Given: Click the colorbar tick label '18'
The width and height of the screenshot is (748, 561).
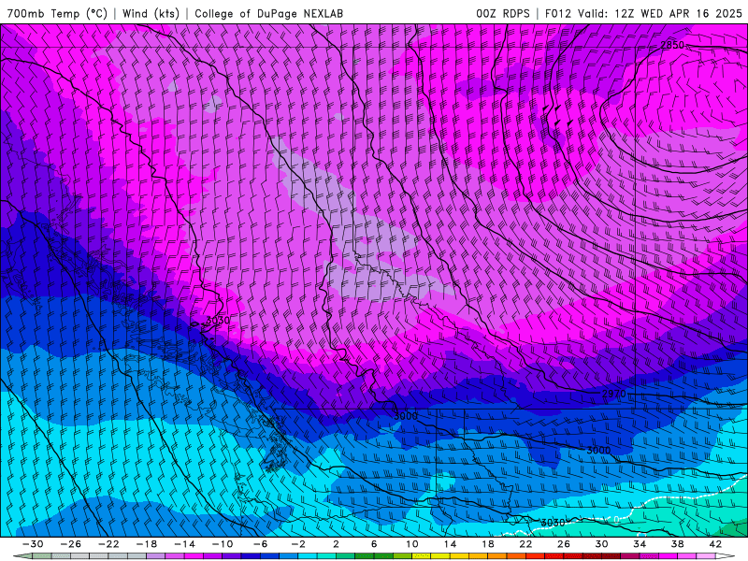Looking at the screenshot, I should 487,544.
